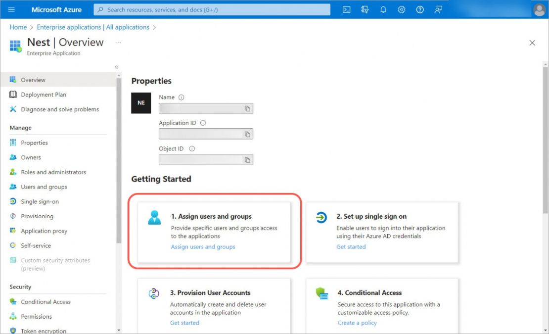Close the Nest Overview blade
Screen dimensions: 549x334
tap(532, 43)
